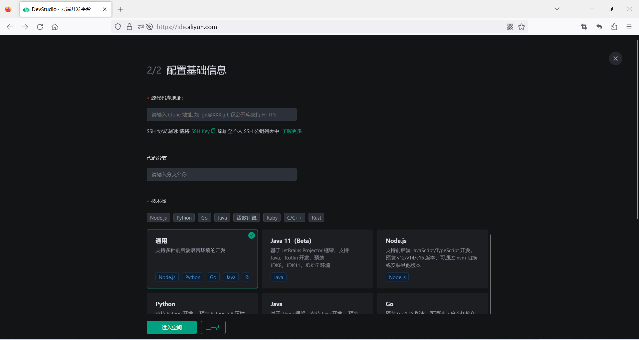Filter tech stack by Ruby tag
Viewport: 639px width, 340px height.
[272, 218]
